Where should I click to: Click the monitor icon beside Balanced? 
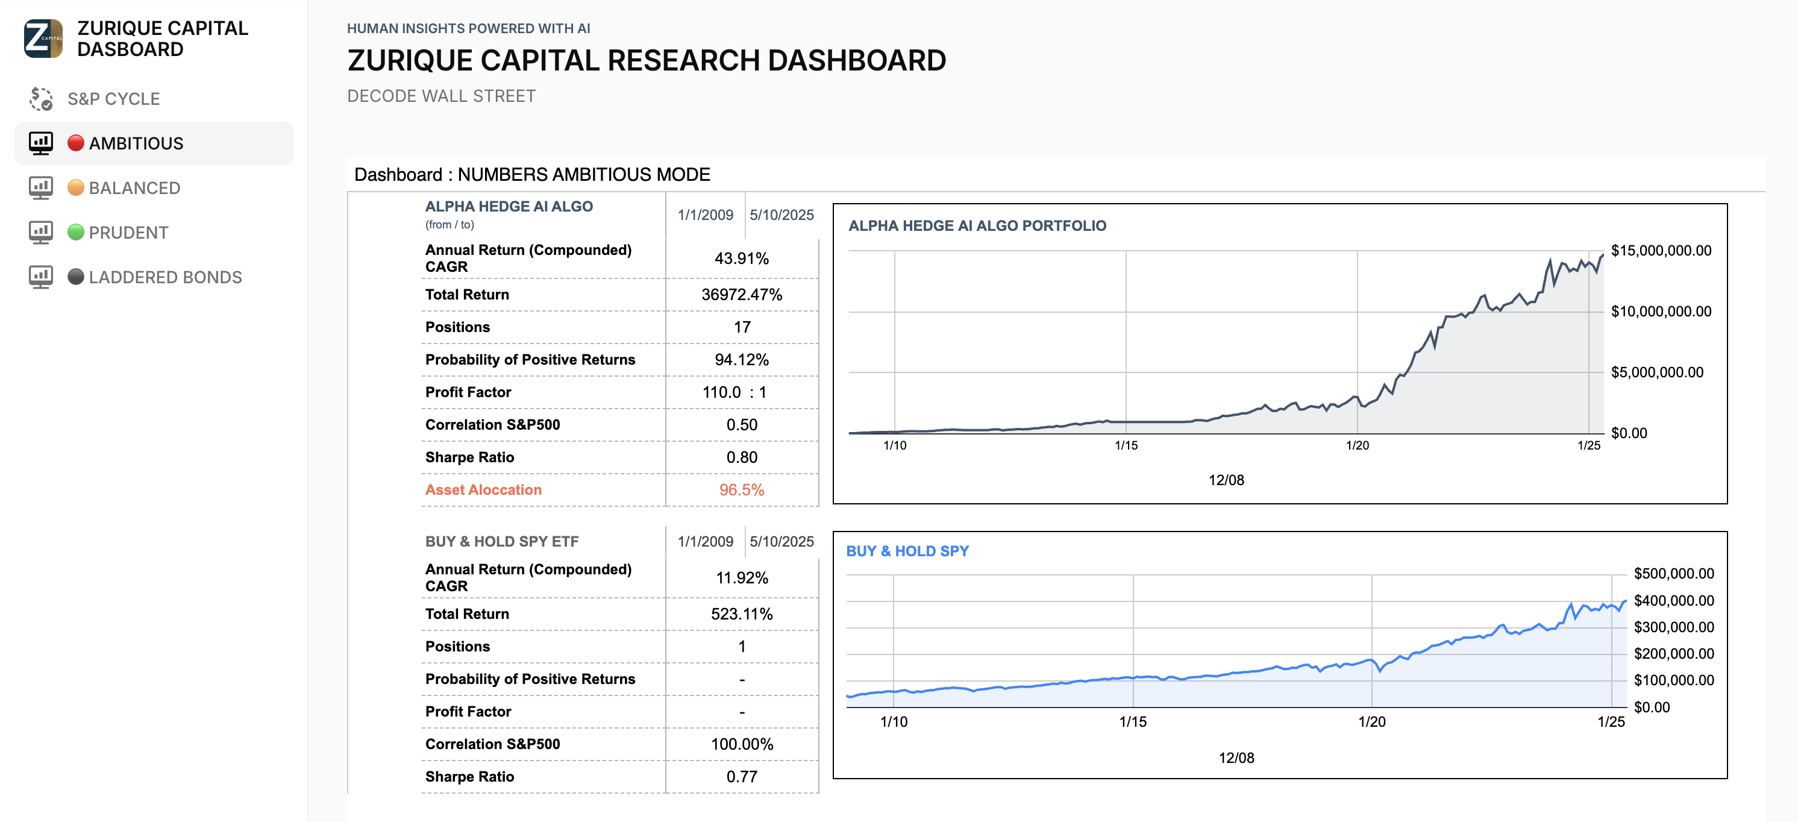click(41, 187)
